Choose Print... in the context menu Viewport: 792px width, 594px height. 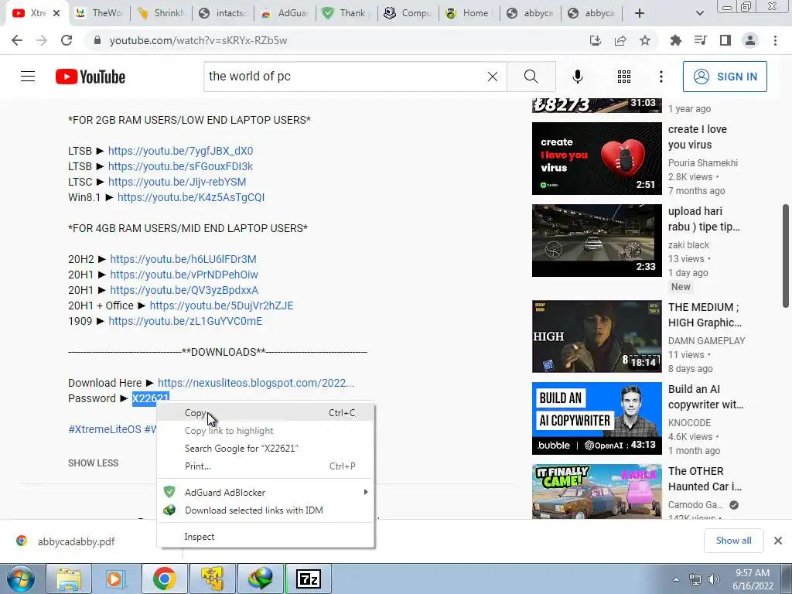click(x=266, y=466)
